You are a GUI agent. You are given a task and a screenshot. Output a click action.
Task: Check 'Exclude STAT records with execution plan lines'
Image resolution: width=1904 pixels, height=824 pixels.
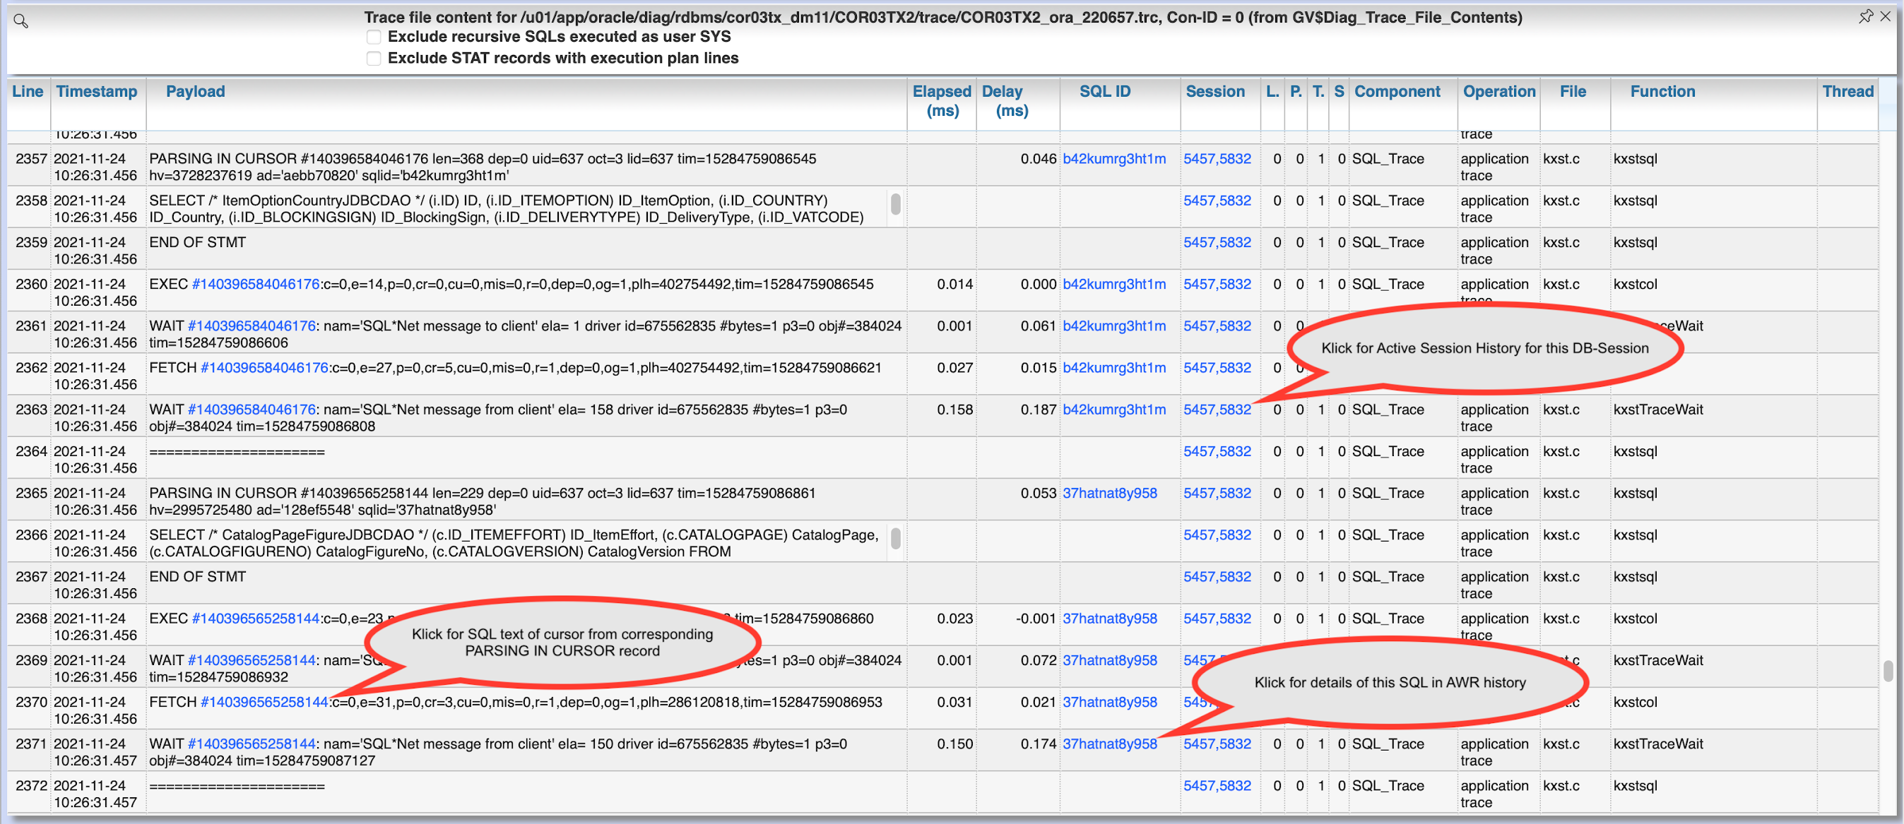(x=374, y=58)
